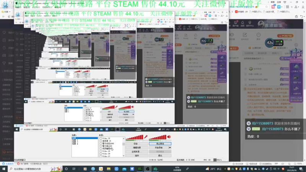Image resolution: width=306 pixels, height=172 pixels.
Task: Open the dropdown beside the scissors tool
Action: (x=299, y=7)
